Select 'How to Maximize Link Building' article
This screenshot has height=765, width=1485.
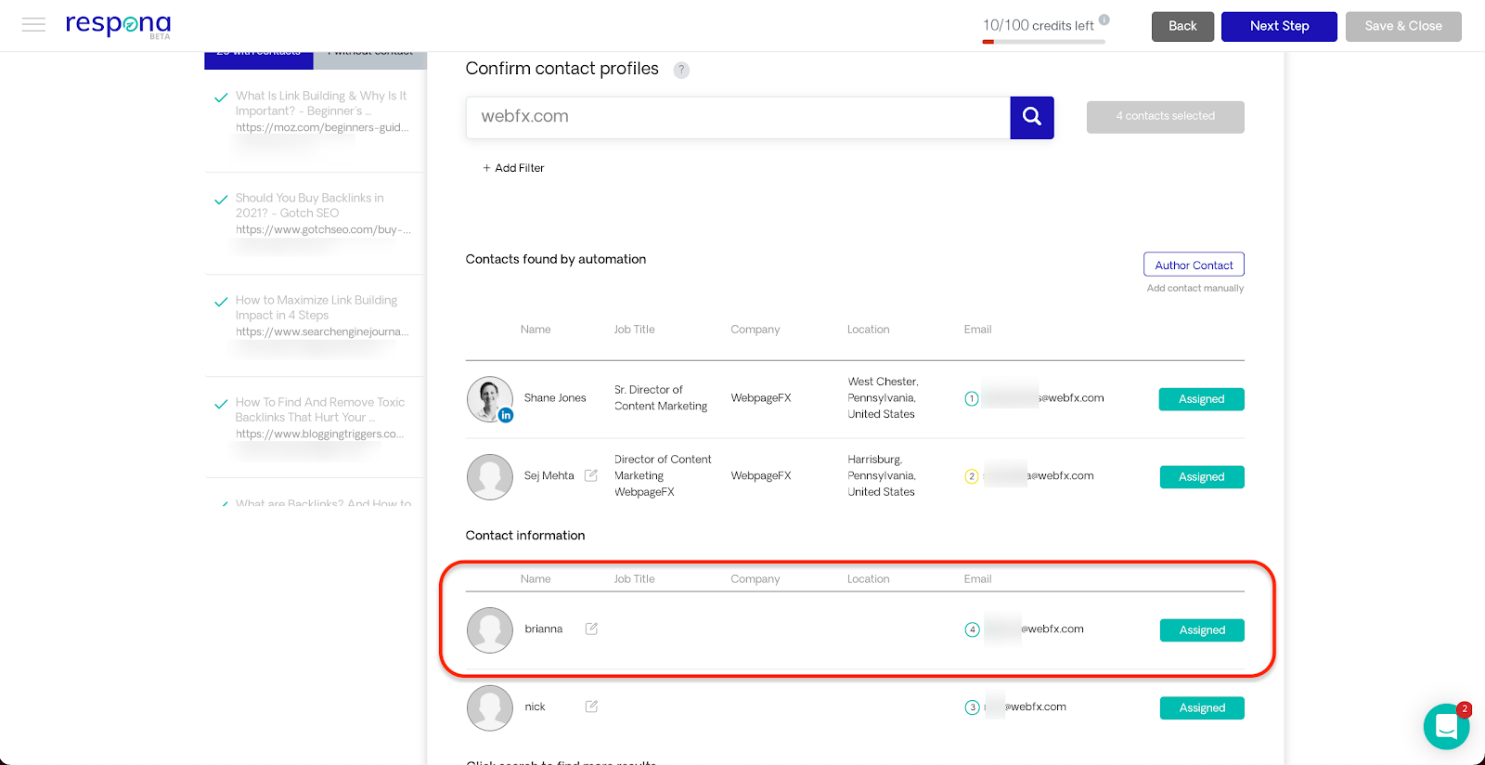[316, 307]
